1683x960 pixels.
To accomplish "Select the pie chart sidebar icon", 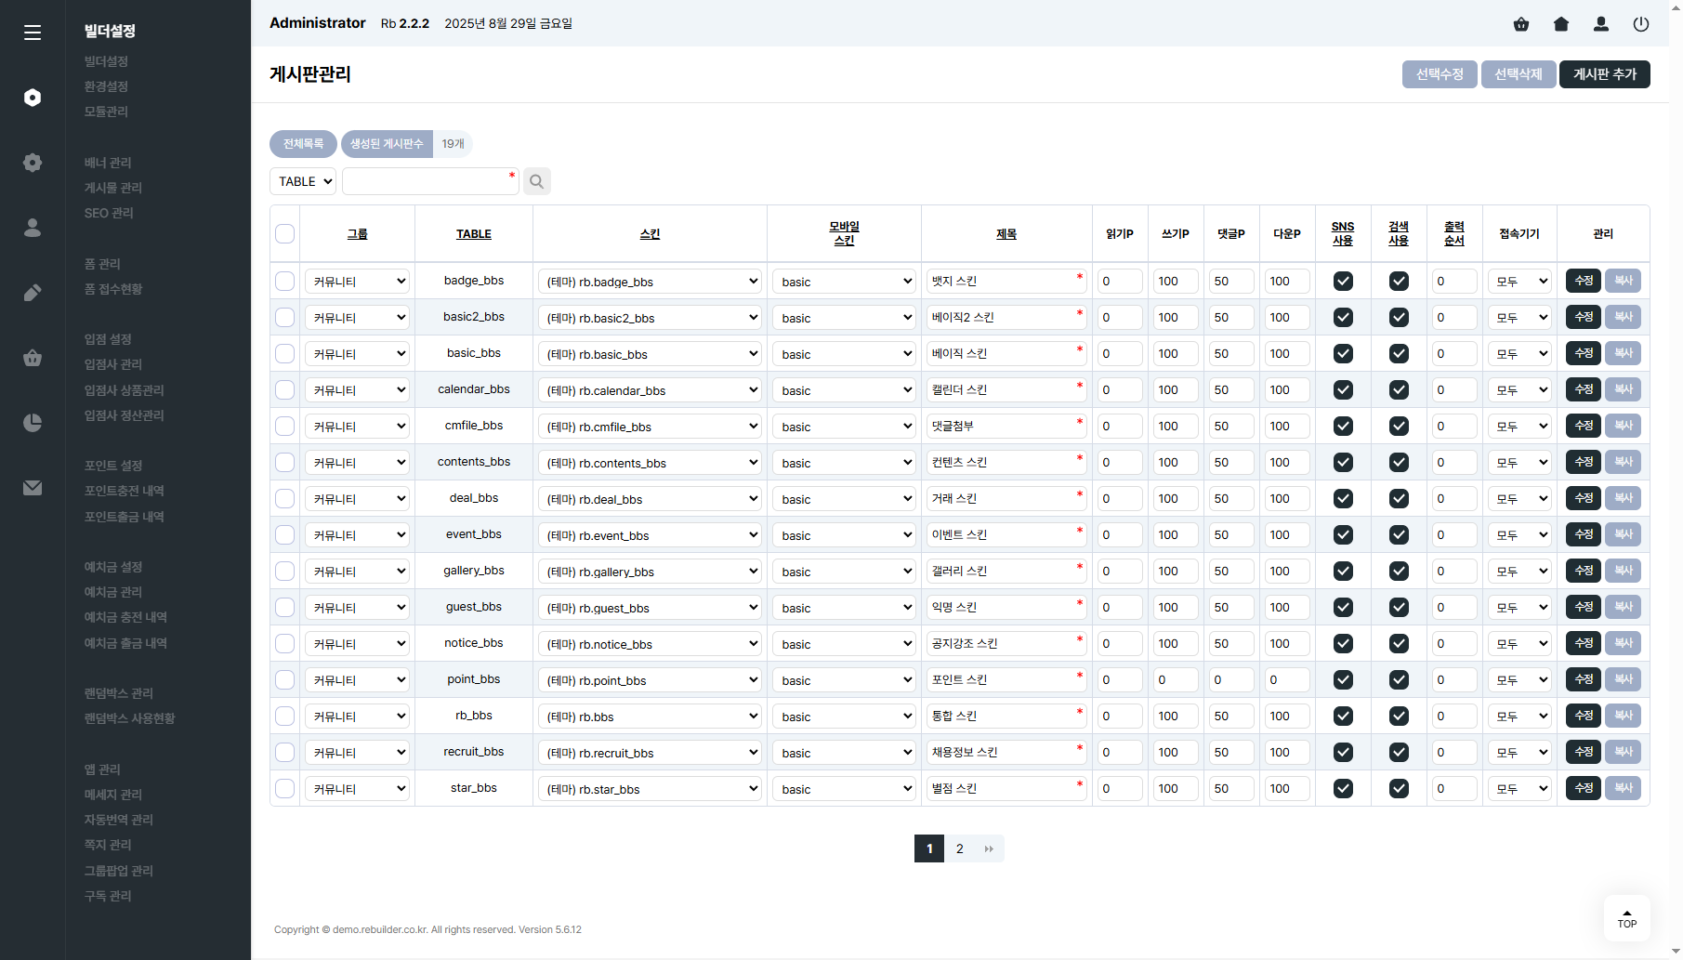I will tap(33, 423).
